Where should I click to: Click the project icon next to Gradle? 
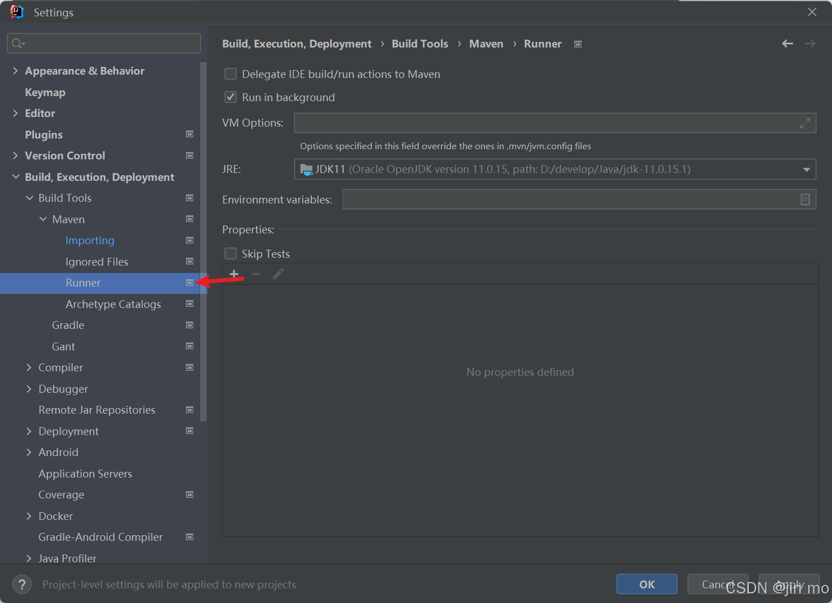190,325
